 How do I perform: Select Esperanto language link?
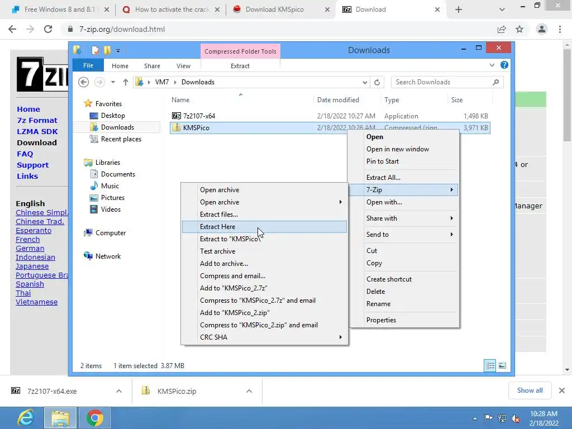34,231
